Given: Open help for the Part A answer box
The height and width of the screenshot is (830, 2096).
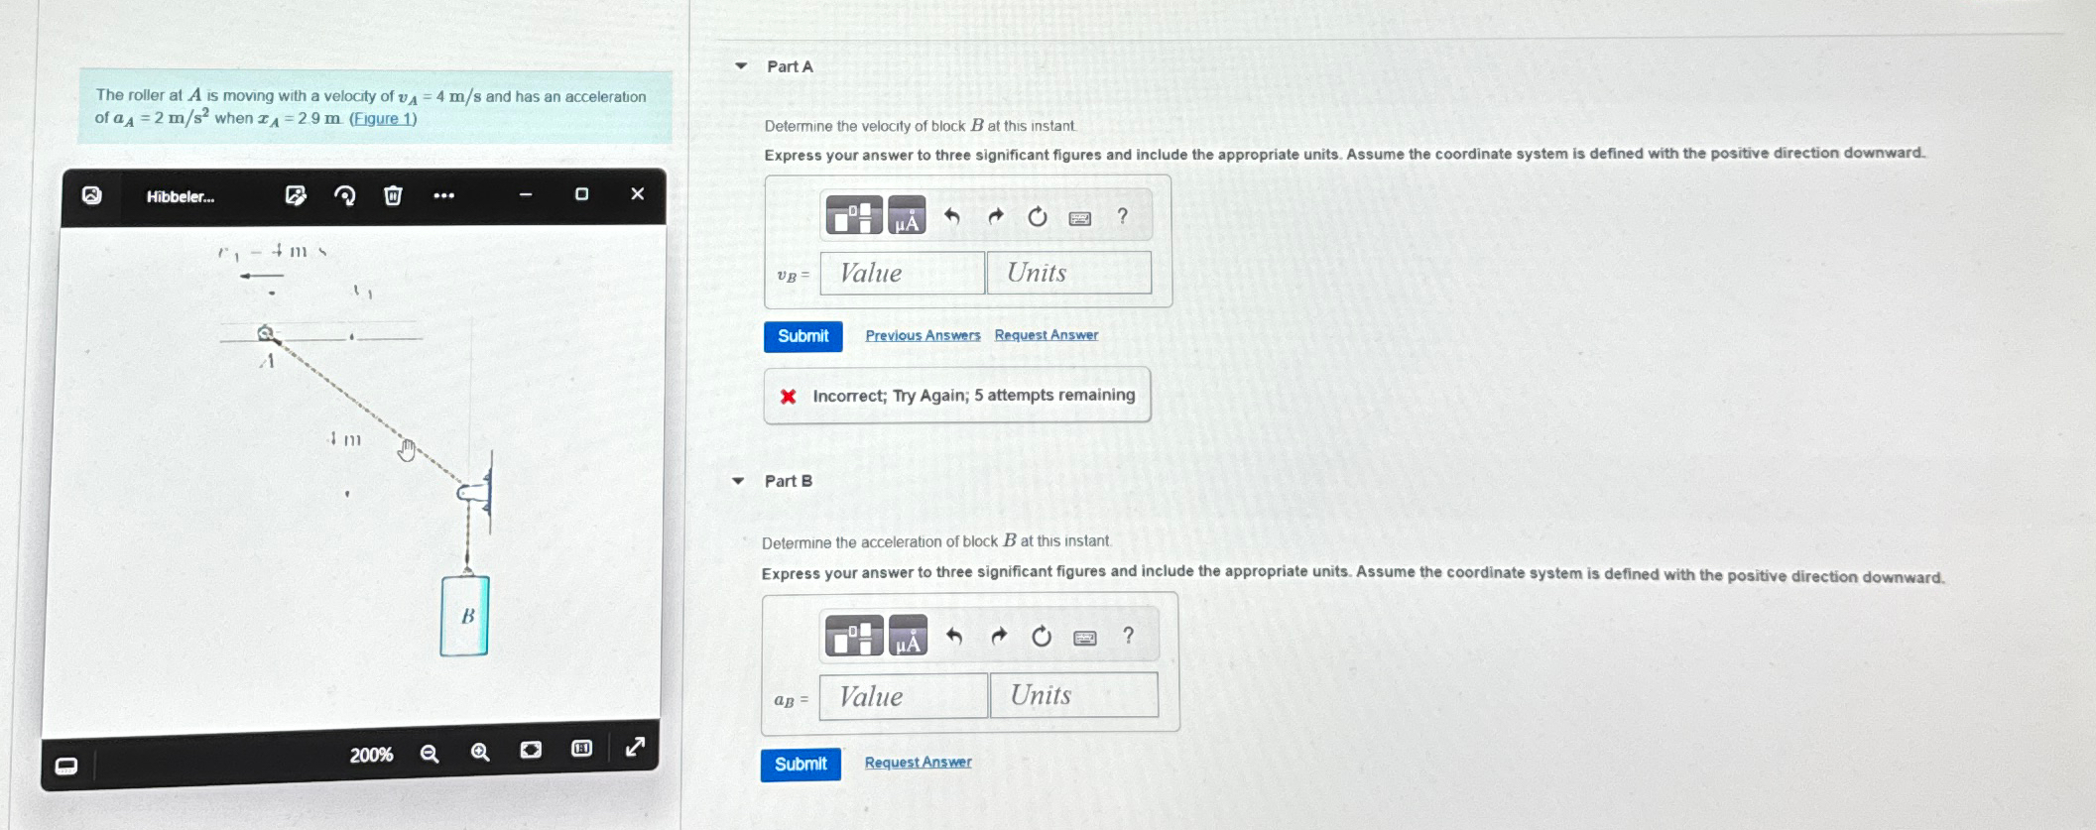Looking at the screenshot, I should (1123, 215).
